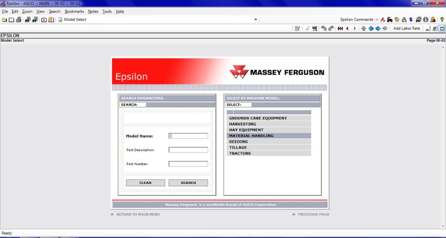Click the open folder toolbar icon
446x238 pixels.
point(4,20)
